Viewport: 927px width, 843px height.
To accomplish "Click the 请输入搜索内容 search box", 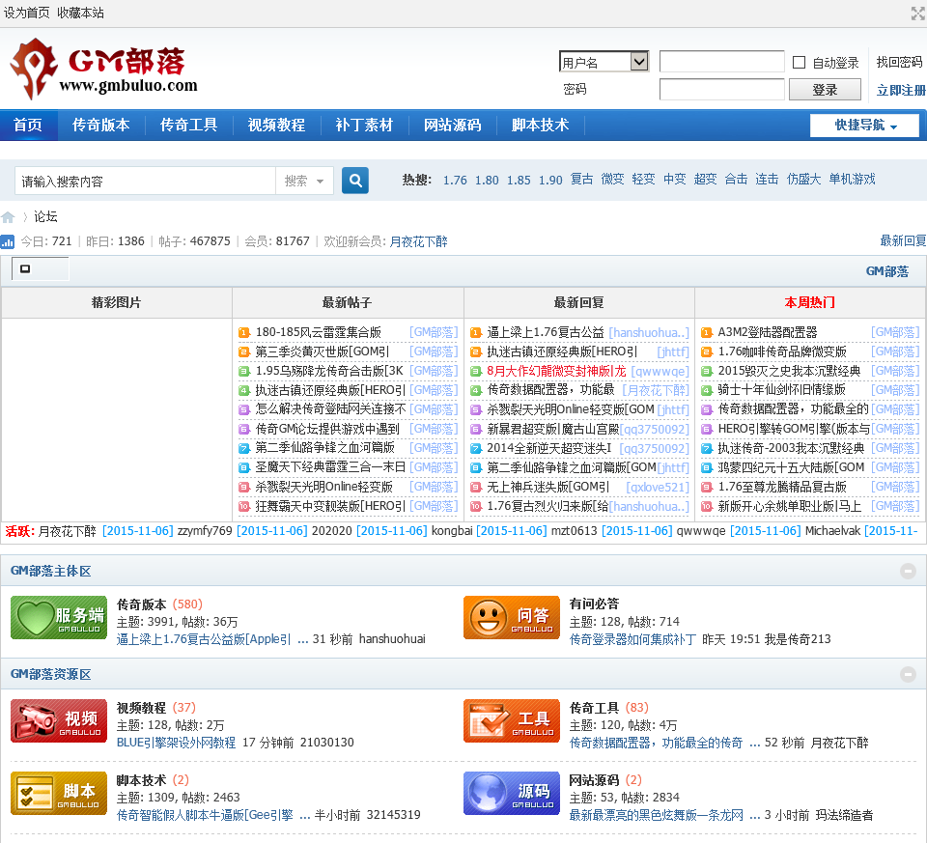I will point(145,181).
